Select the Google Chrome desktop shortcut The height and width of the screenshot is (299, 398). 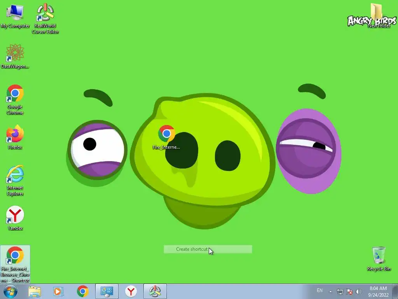coord(15,99)
